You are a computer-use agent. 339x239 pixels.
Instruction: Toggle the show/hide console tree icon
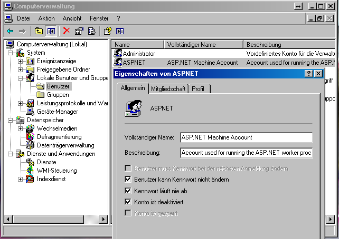51,31
